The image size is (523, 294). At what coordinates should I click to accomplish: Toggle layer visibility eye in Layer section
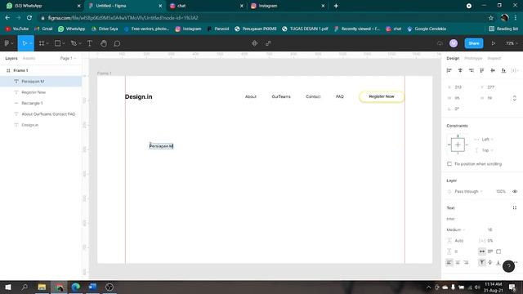[x=515, y=191]
